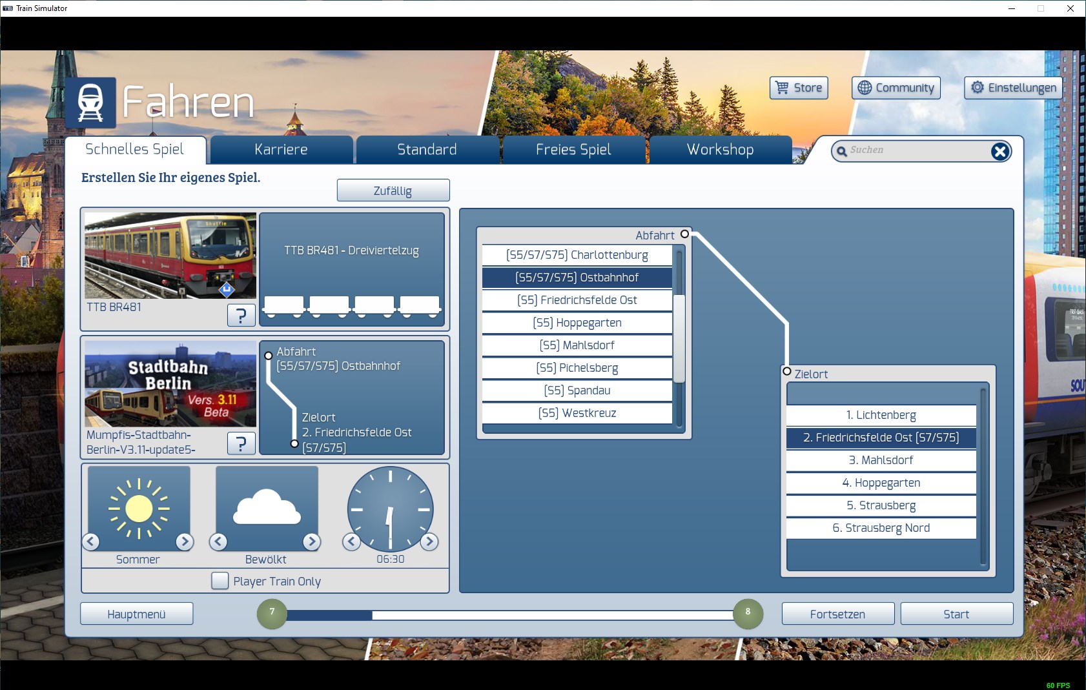Minimize the Train Simulator window
The image size is (1086, 690).
tap(1012, 8)
